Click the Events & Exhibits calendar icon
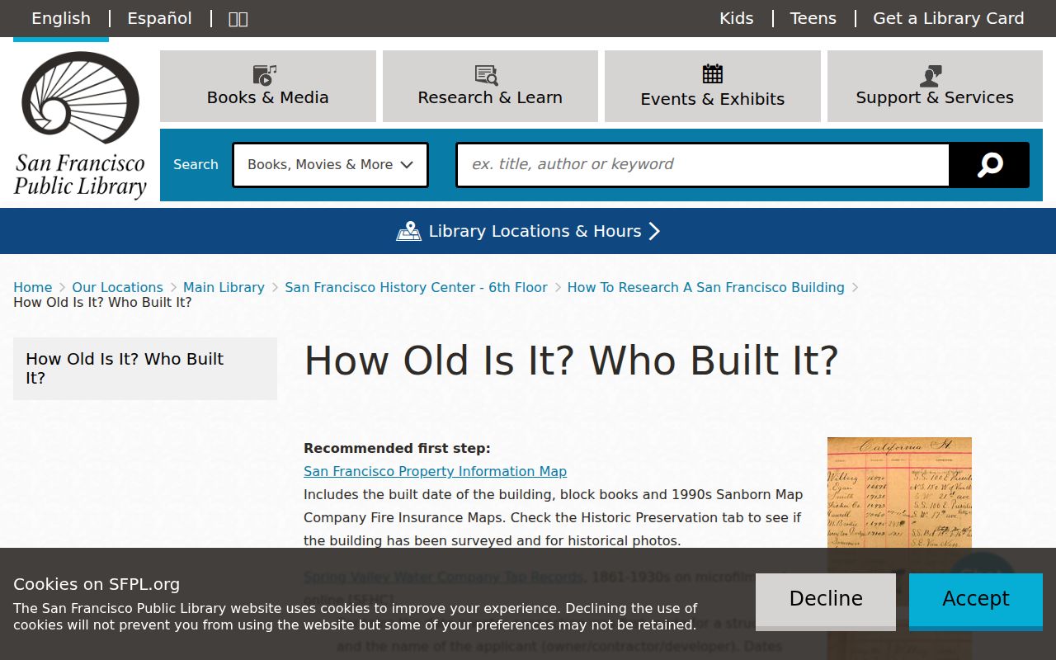This screenshot has height=660, width=1056. tap(713, 74)
